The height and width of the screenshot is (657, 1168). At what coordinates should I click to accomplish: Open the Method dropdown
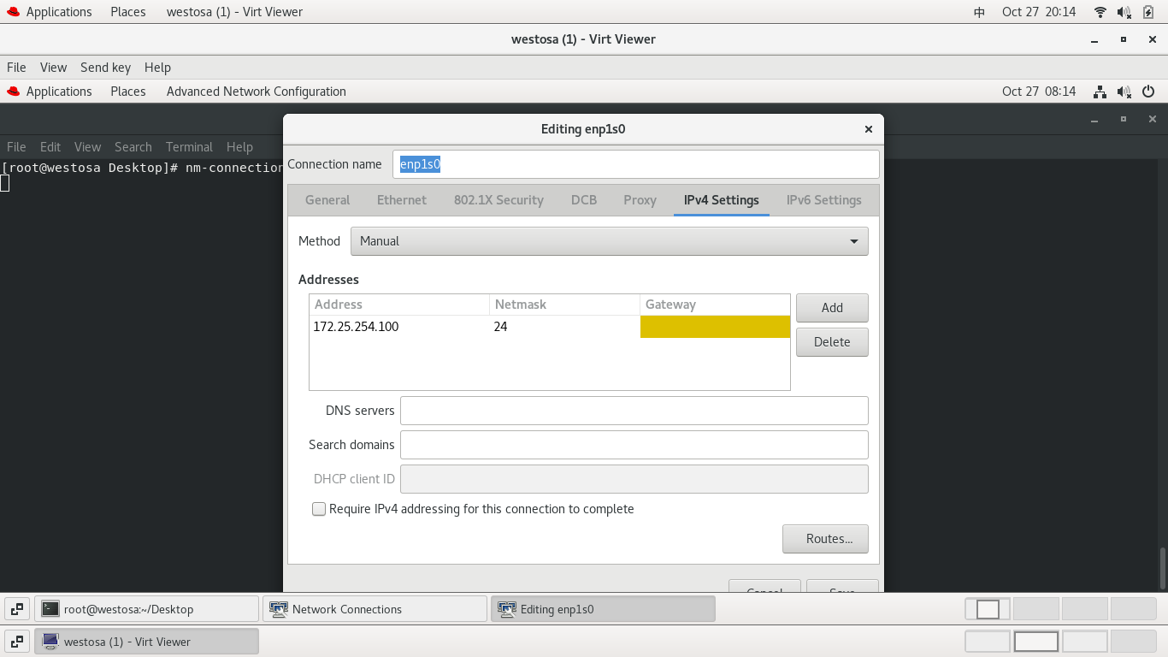(609, 240)
